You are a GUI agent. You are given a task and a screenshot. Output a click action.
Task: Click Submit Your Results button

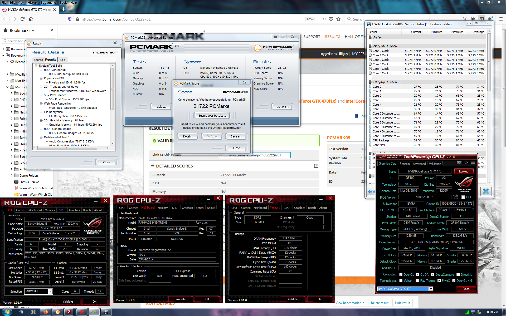212,116
